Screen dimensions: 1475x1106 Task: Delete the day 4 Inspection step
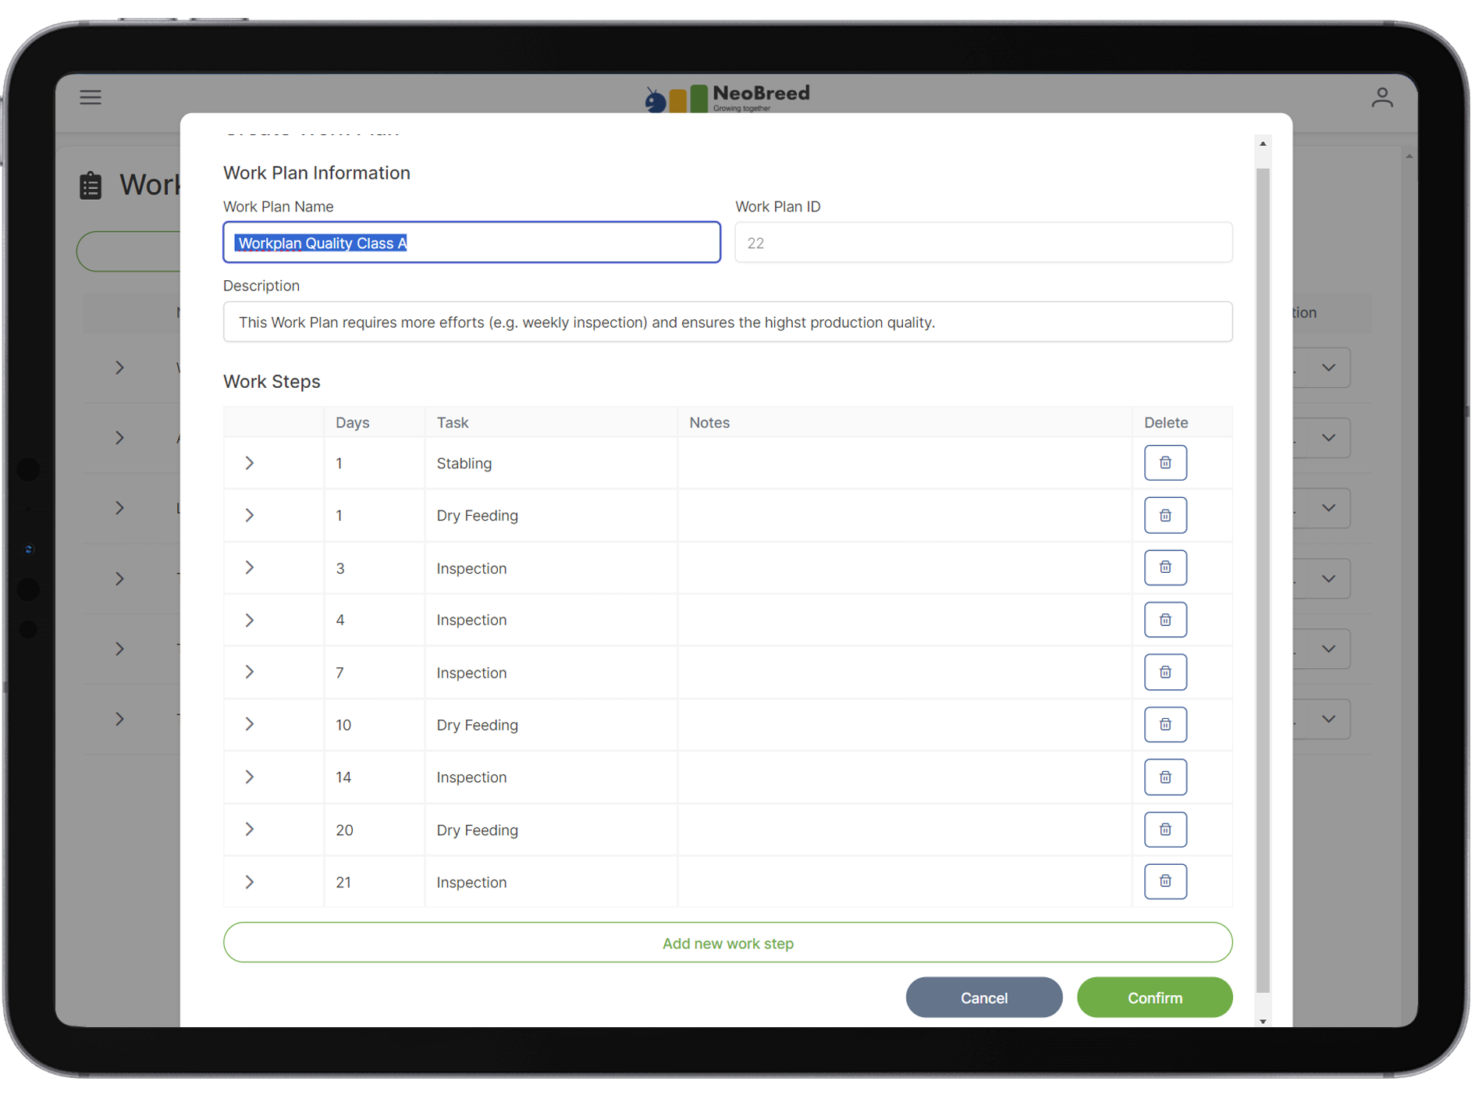pos(1165,620)
